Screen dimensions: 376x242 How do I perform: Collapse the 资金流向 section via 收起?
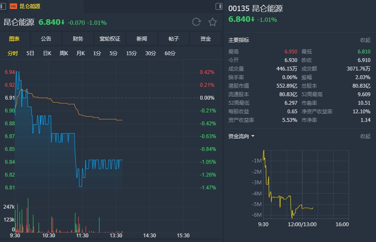point(365,136)
